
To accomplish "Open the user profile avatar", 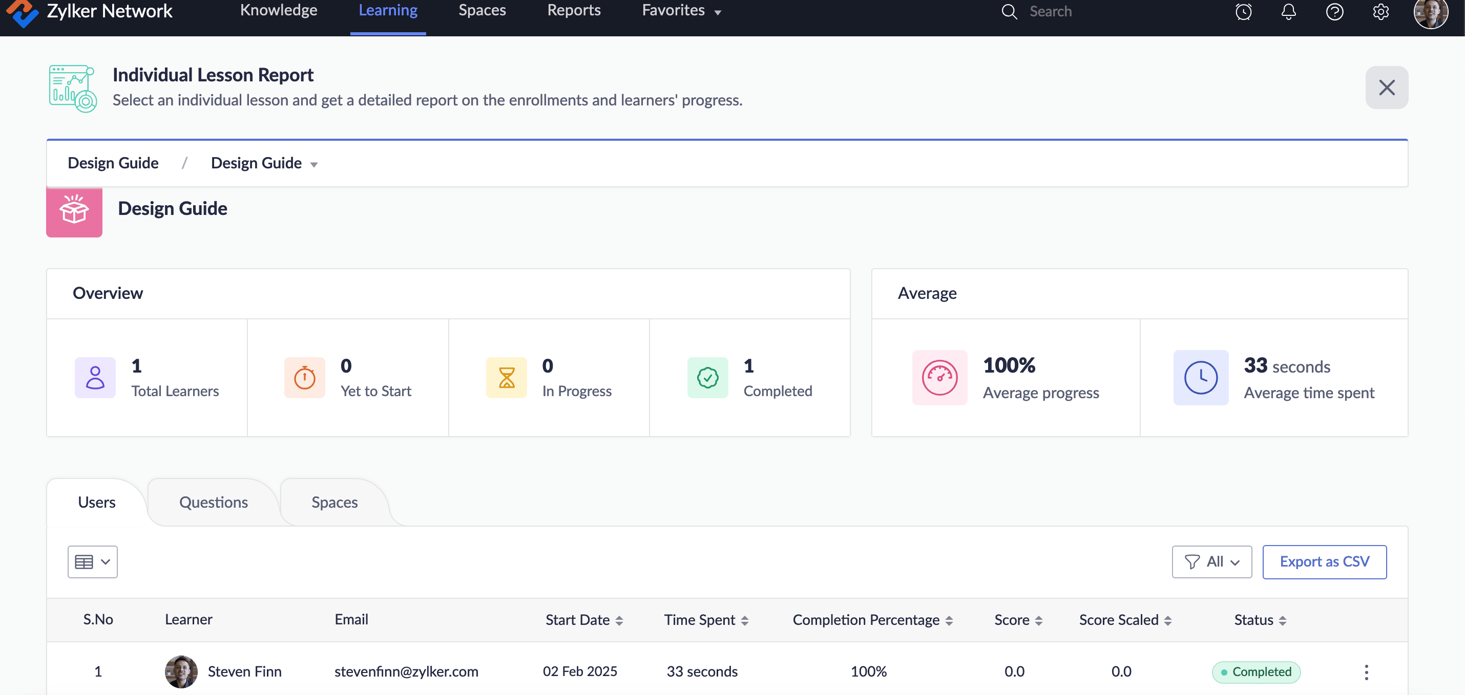I will point(1430,11).
